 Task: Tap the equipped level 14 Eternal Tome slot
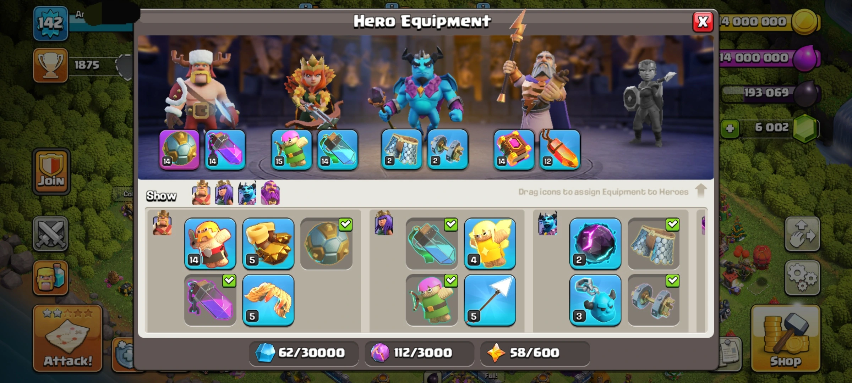(514, 149)
